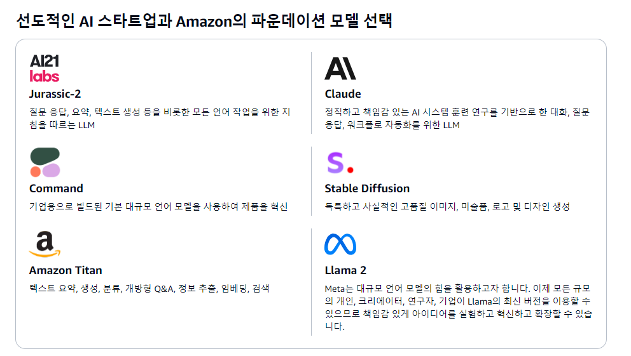The height and width of the screenshot is (356, 631).
Task: Click the Stability AI logo
Action: [x=340, y=162]
